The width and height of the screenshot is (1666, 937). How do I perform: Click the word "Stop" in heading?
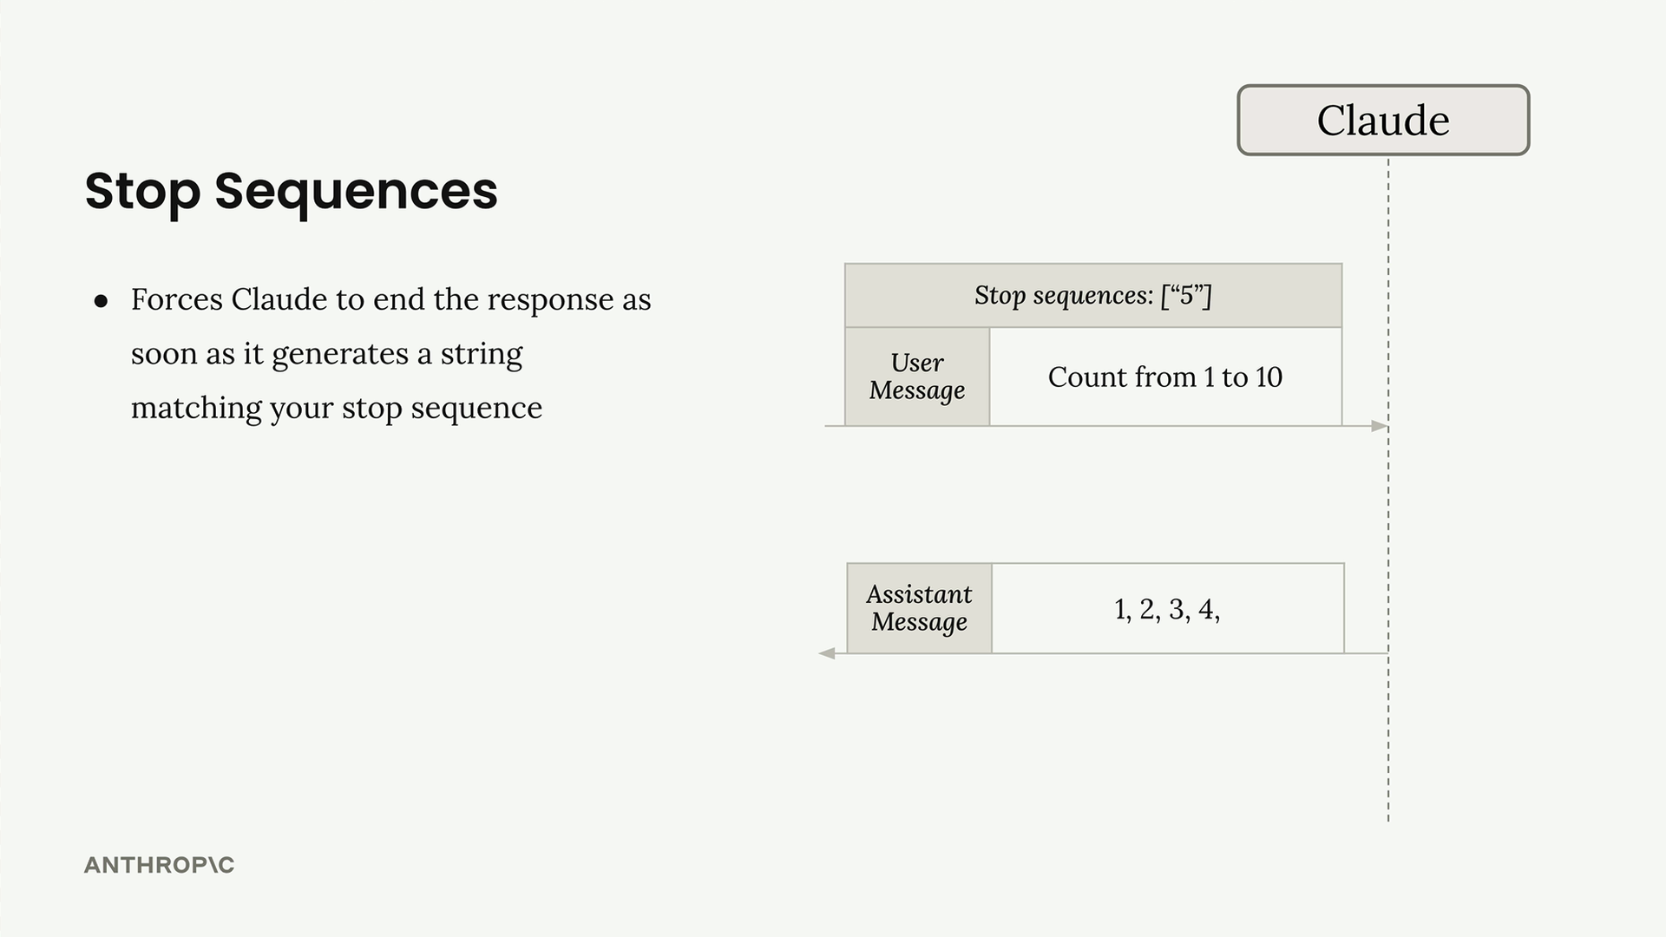[142, 193]
